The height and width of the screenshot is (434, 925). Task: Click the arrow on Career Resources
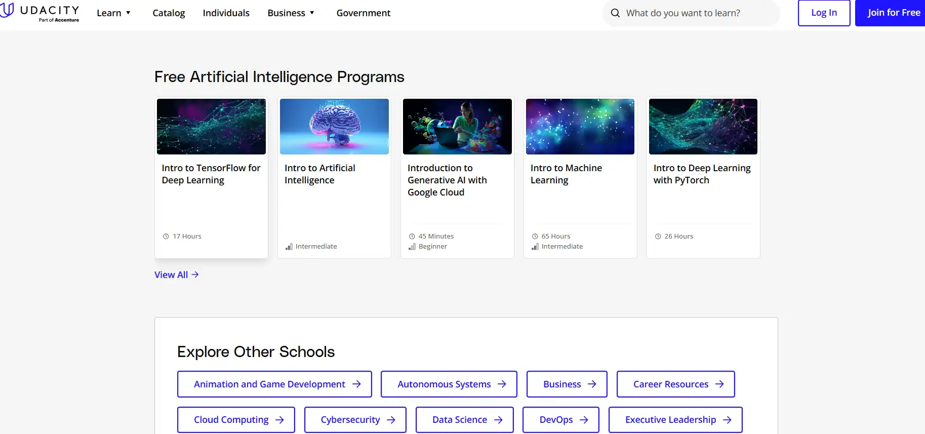[x=719, y=384]
